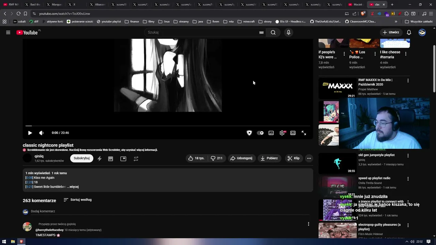This screenshot has height=245, width=436.
Task: Open the old gen jumpstyle playlist thumbnail
Action: point(337,163)
